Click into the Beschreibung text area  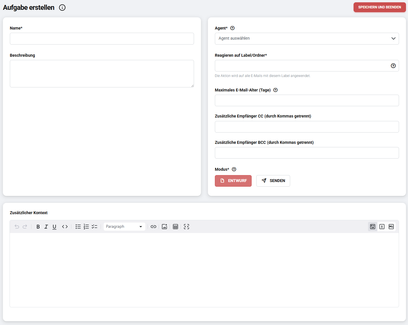pos(102,74)
